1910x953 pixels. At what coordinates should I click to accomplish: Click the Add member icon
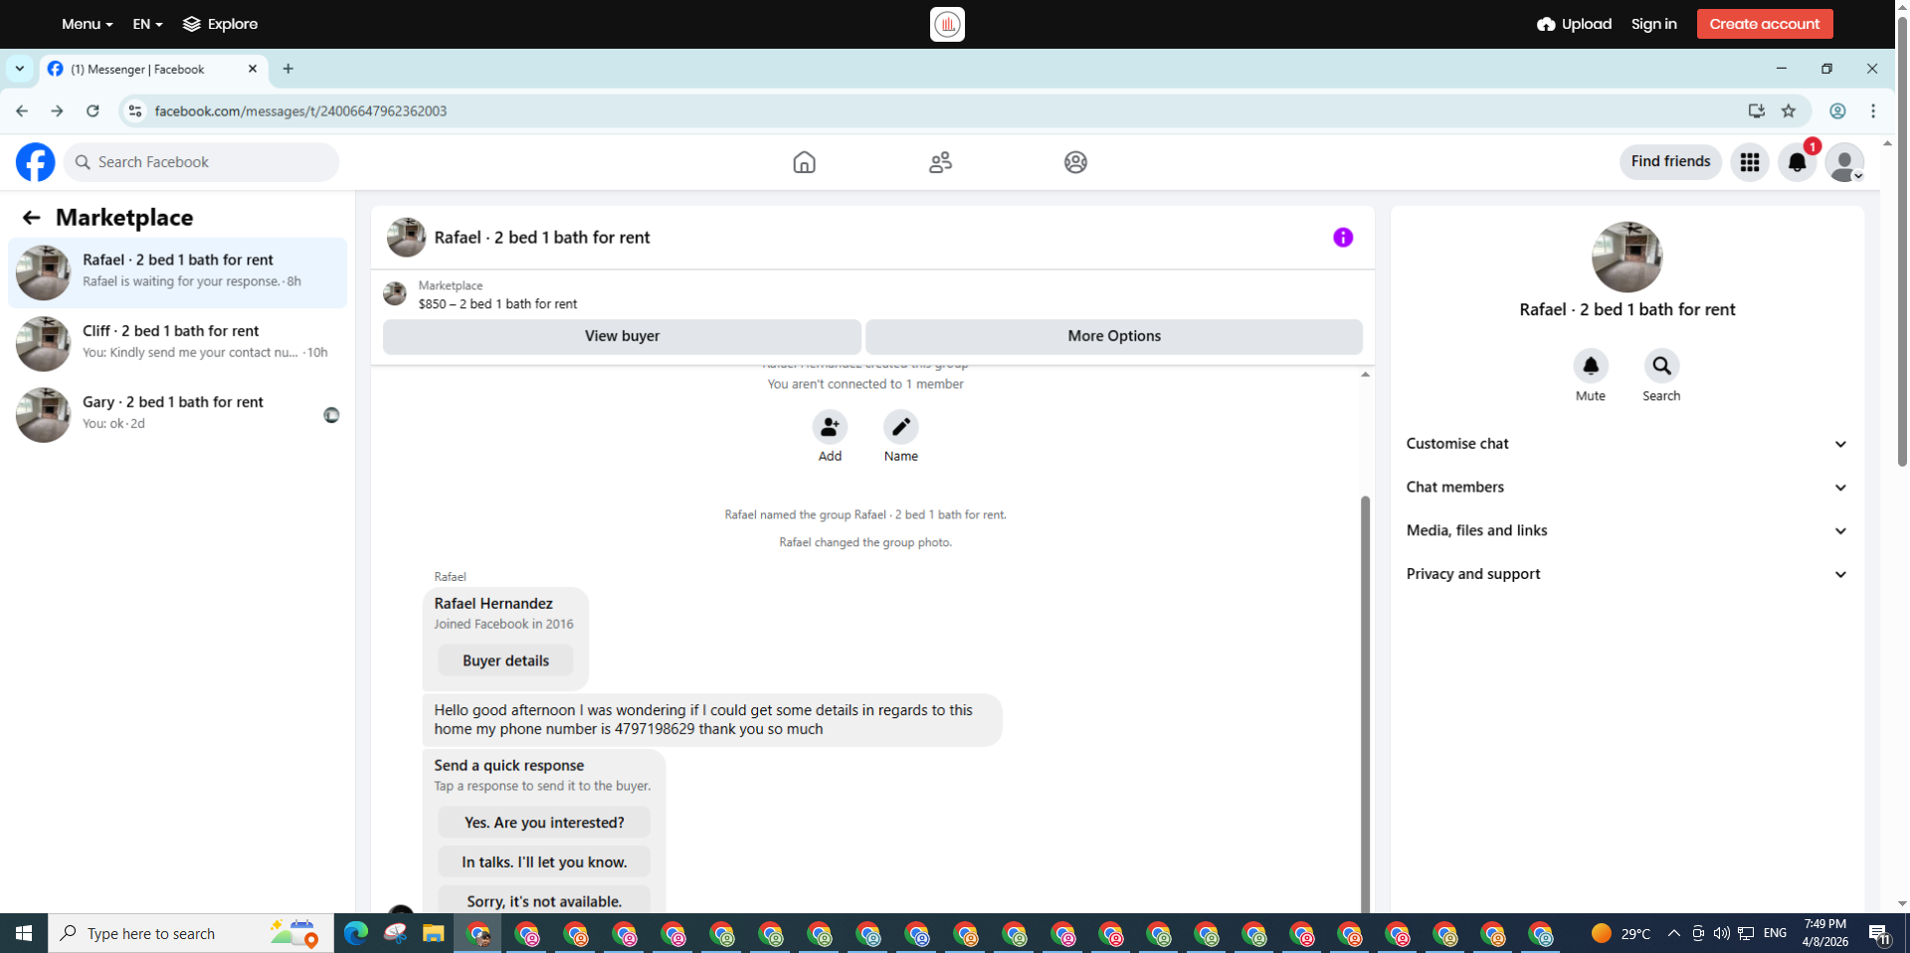click(830, 427)
